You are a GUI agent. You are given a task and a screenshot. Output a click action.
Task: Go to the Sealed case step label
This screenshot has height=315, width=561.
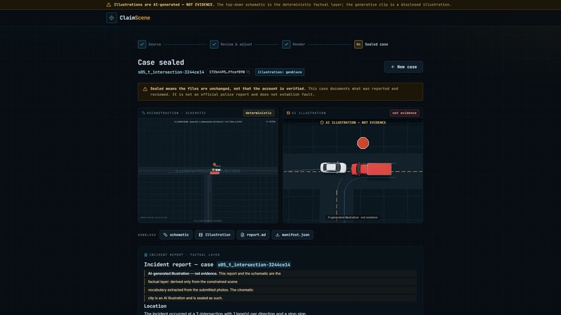coord(377,45)
